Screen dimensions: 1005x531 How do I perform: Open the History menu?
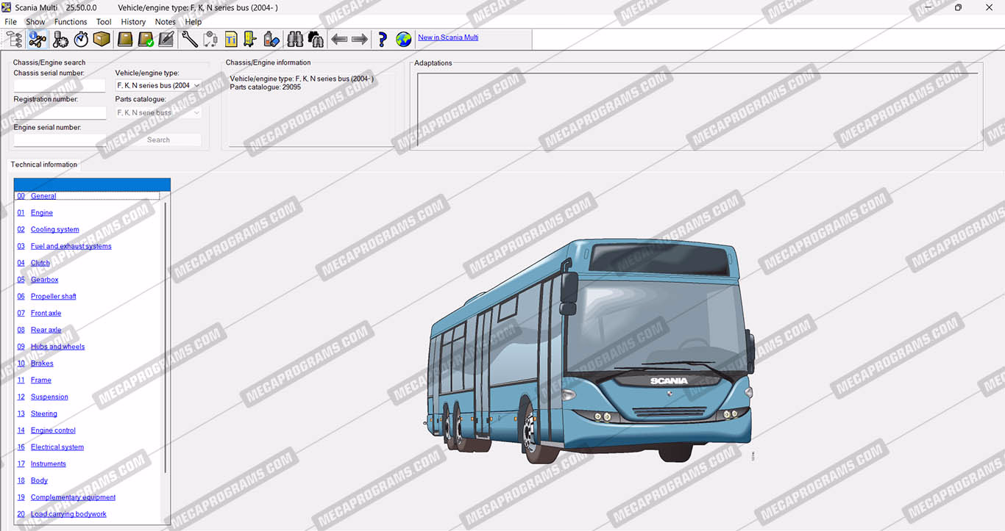pyautogui.click(x=133, y=22)
